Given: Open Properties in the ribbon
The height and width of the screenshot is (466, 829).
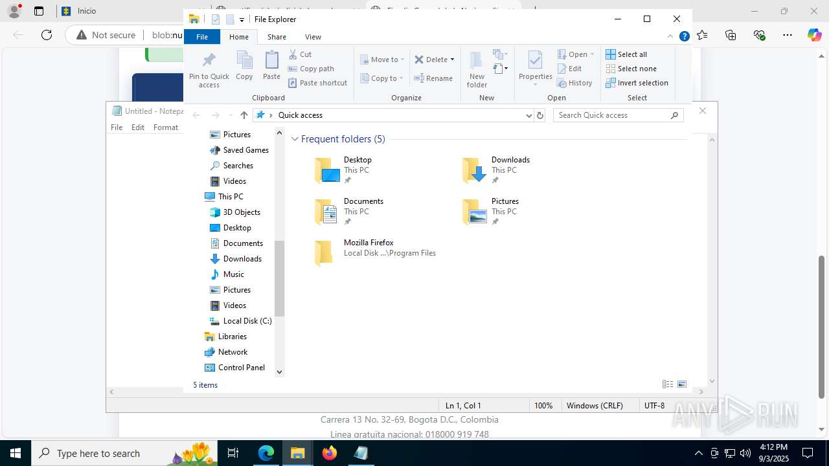Looking at the screenshot, I should tap(535, 69).
